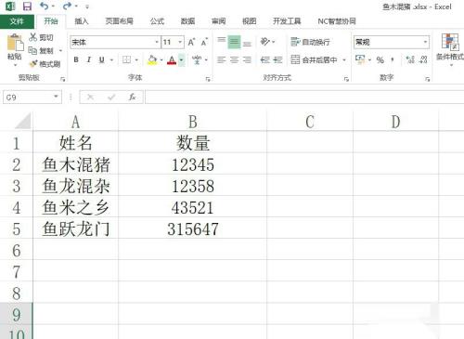
Task: Apply accounting number format icon
Action: click(360, 59)
